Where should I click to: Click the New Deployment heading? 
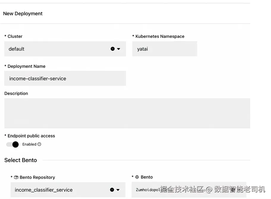click(x=23, y=13)
